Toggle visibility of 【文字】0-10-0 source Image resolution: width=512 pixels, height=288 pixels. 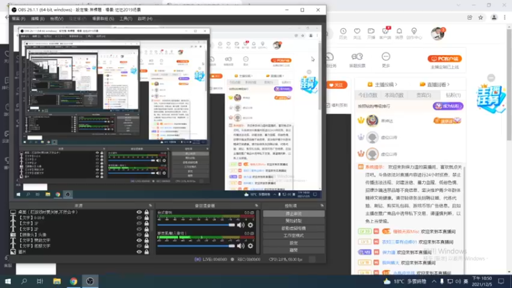pyautogui.click(x=139, y=218)
